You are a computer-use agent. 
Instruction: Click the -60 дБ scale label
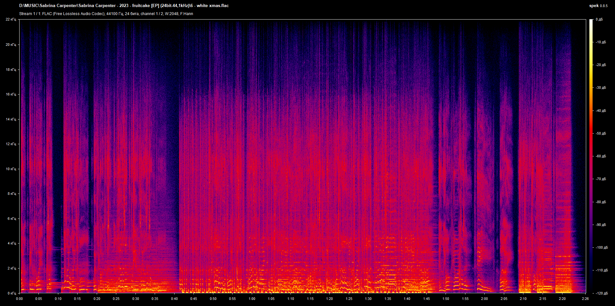tap(601, 156)
